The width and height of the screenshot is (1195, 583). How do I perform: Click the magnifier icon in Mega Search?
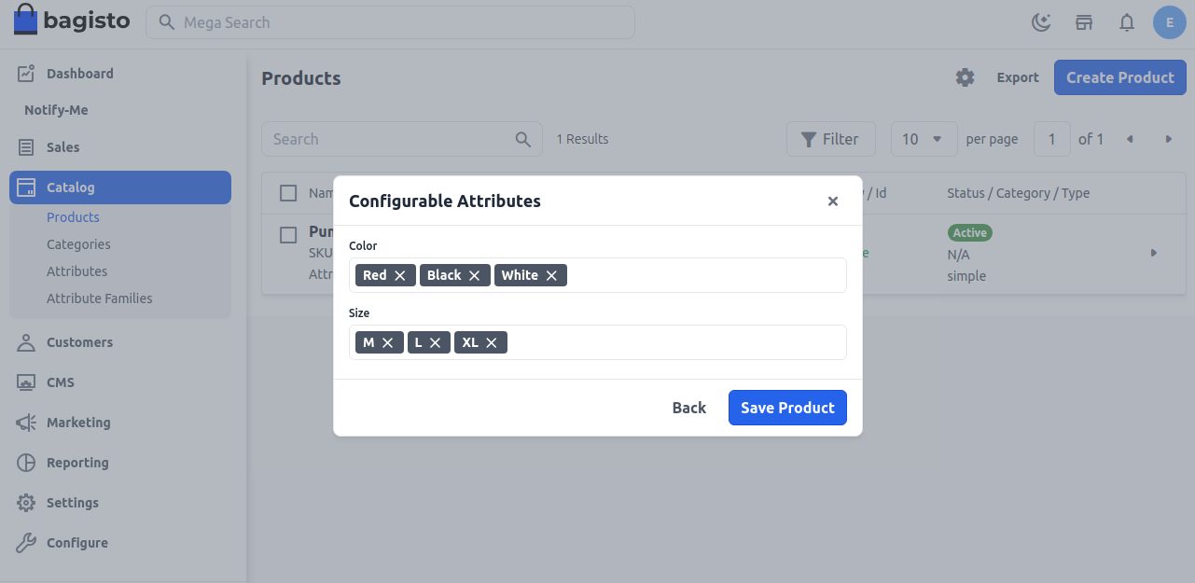click(166, 21)
